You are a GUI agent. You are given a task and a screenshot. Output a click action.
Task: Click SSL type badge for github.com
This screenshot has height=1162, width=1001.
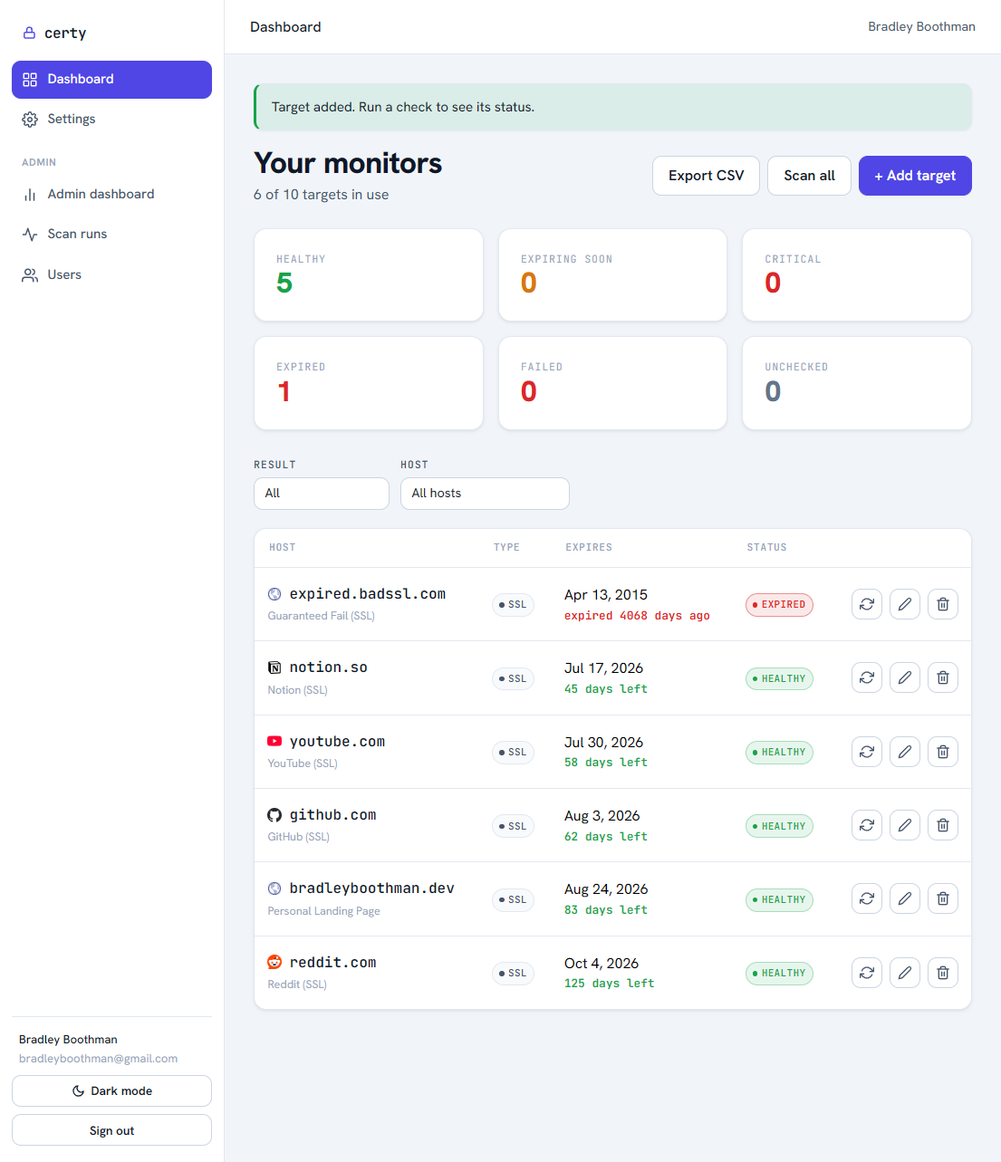click(513, 826)
